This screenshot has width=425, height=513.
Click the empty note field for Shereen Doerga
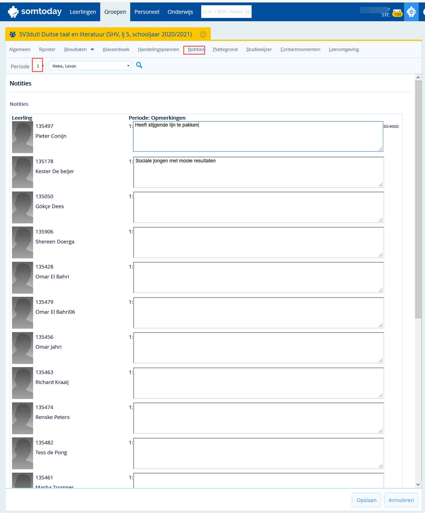coord(259,243)
